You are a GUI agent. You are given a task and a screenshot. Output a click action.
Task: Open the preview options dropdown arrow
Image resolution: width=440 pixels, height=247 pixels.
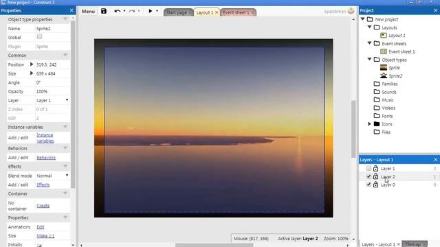(x=157, y=11)
